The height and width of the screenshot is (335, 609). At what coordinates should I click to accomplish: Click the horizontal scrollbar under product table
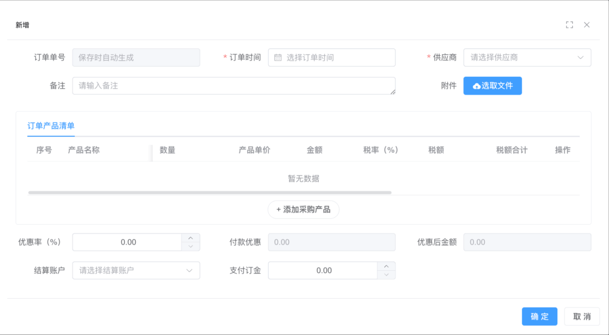point(209,193)
